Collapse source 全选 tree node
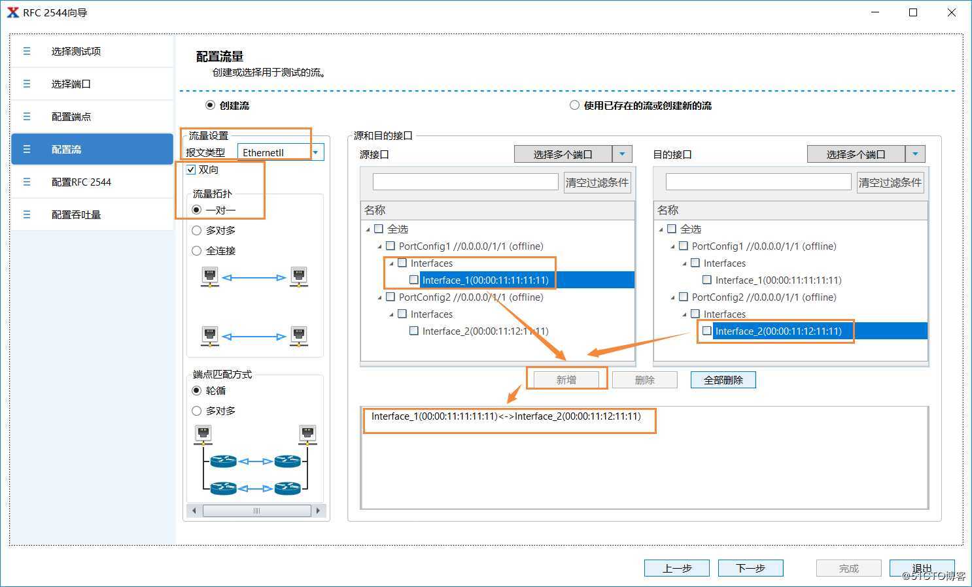972x587 pixels. (368, 229)
